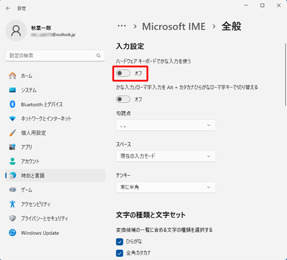Open アプリ settings

click(55, 147)
